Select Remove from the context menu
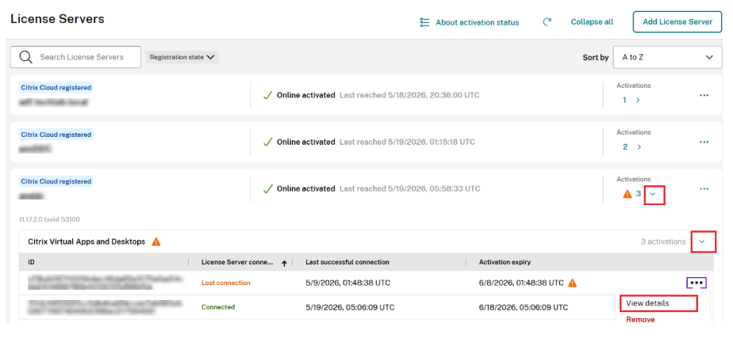The image size is (733, 338). pos(640,320)
